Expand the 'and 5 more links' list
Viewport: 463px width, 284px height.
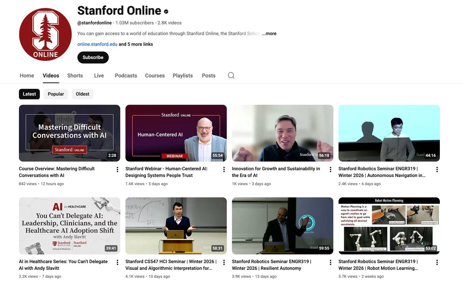tap(136, 44)
